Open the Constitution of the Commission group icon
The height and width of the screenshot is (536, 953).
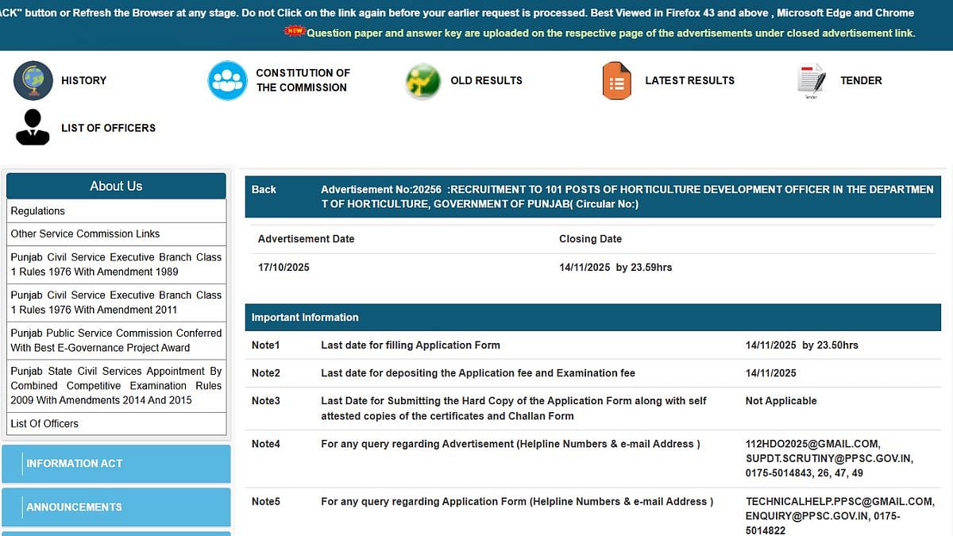tap(228, 80)
